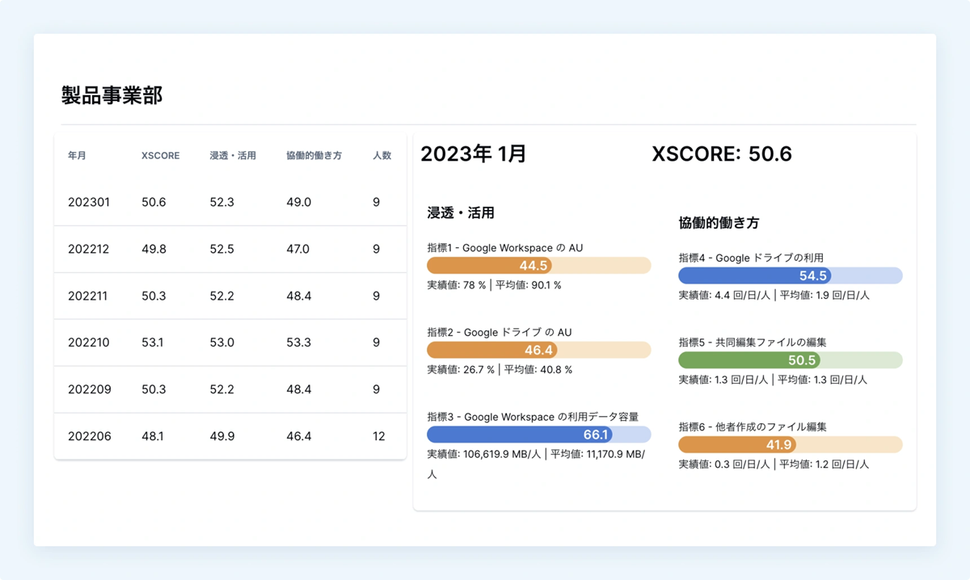Viewport: 970px width, 580px height.
Task: Click the 指標1 Google Workspace AU progress bar
Action: 538,265
